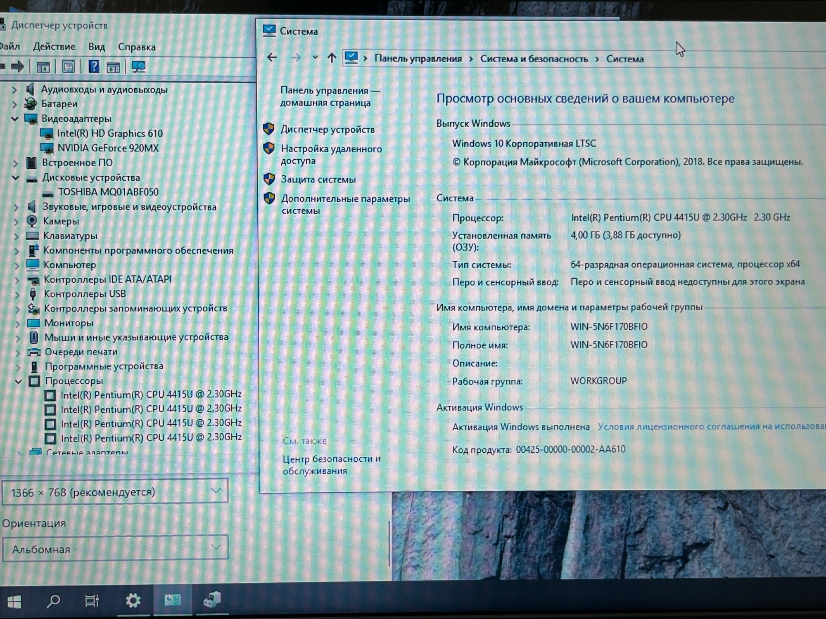Click the shield icon beside Диспетчер устройств link

click(269, 129)
